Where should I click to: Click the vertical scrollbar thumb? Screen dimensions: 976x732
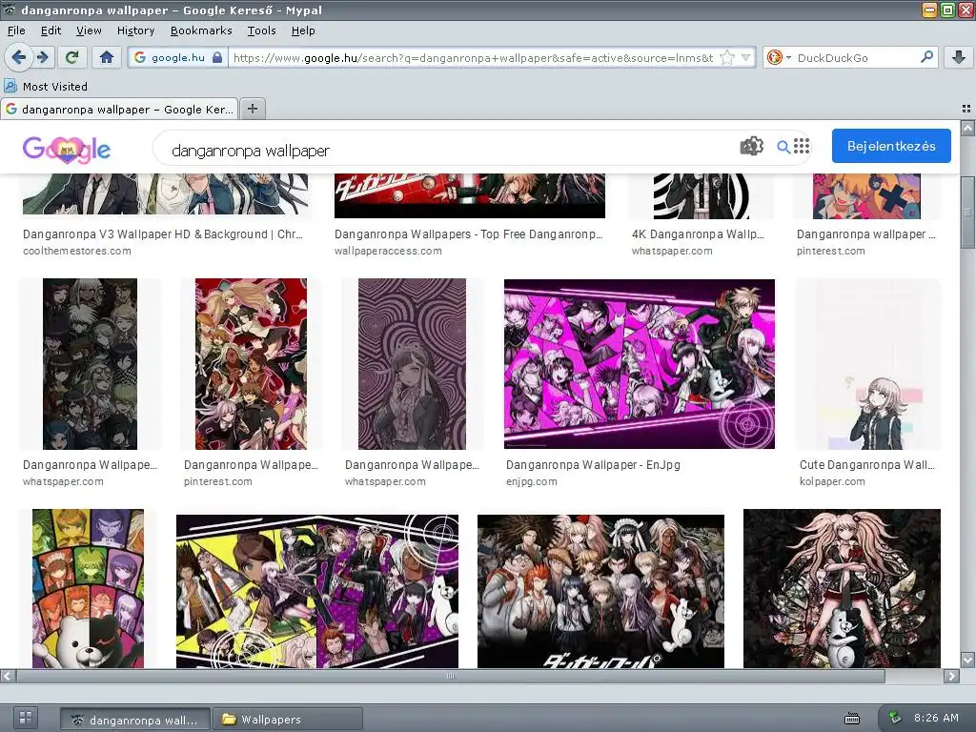click(968, 213)
